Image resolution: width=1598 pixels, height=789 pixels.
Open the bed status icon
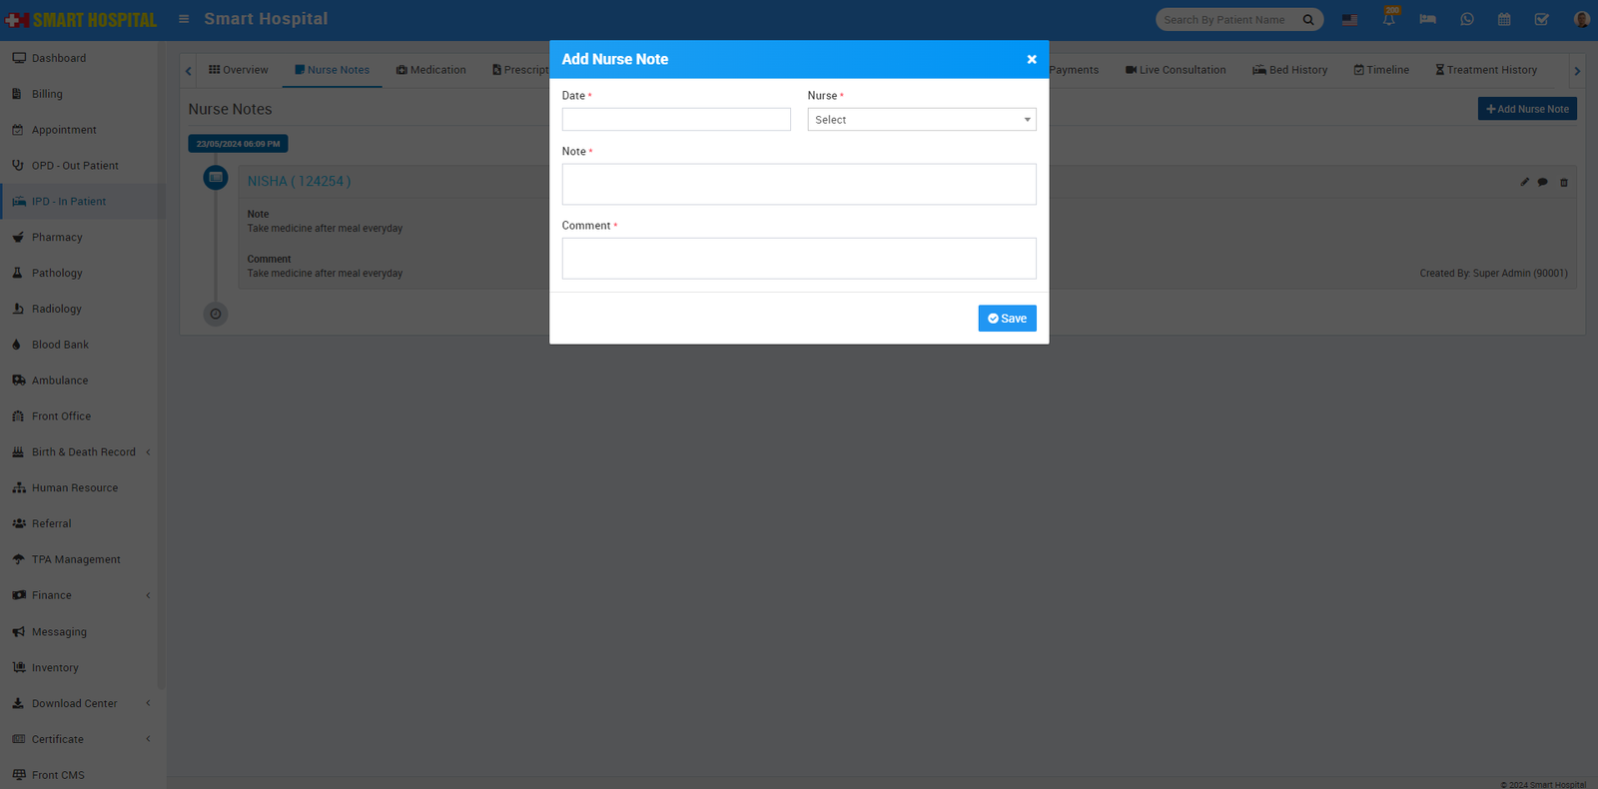[1427, 20]
